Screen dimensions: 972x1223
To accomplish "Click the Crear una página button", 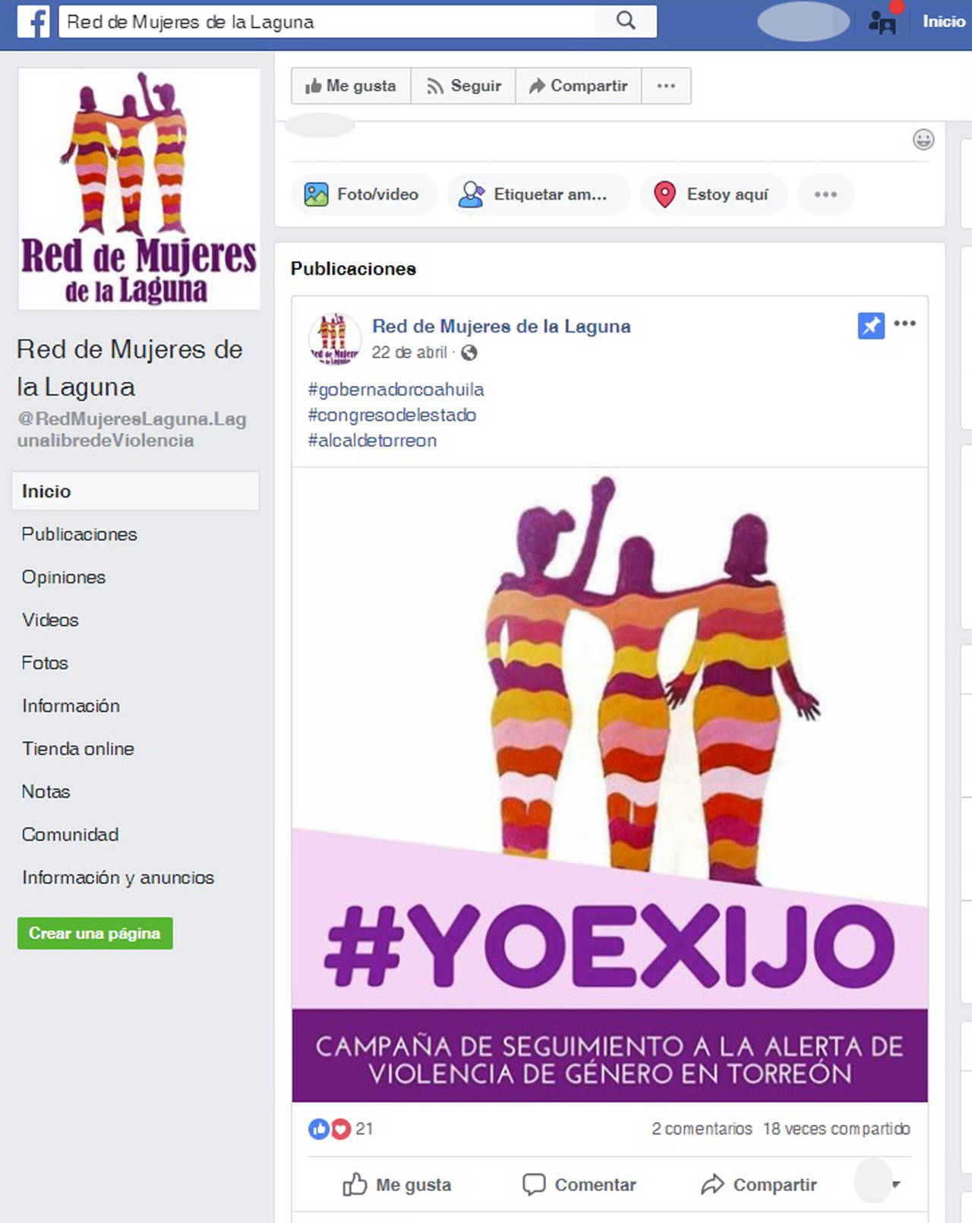I will tap(95, 933).
